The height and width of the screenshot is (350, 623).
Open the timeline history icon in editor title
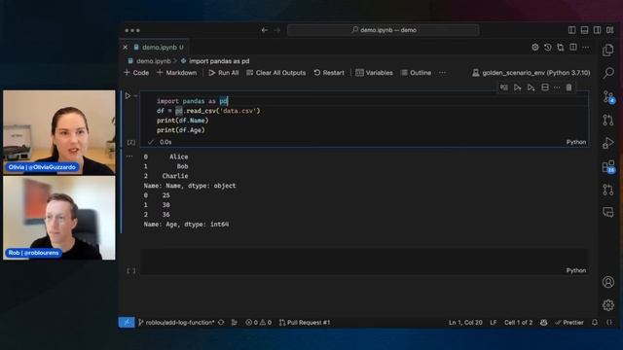pos(548,48)
